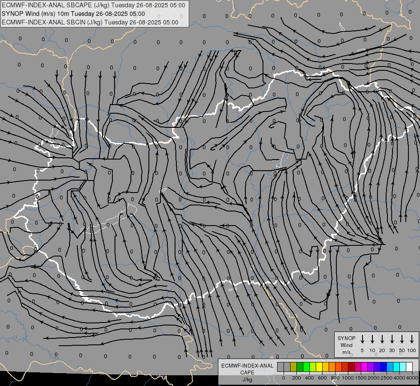Click the wind arrow above the 5 label
The width and height of the screenshot is (420, 386).
(362, 339)
